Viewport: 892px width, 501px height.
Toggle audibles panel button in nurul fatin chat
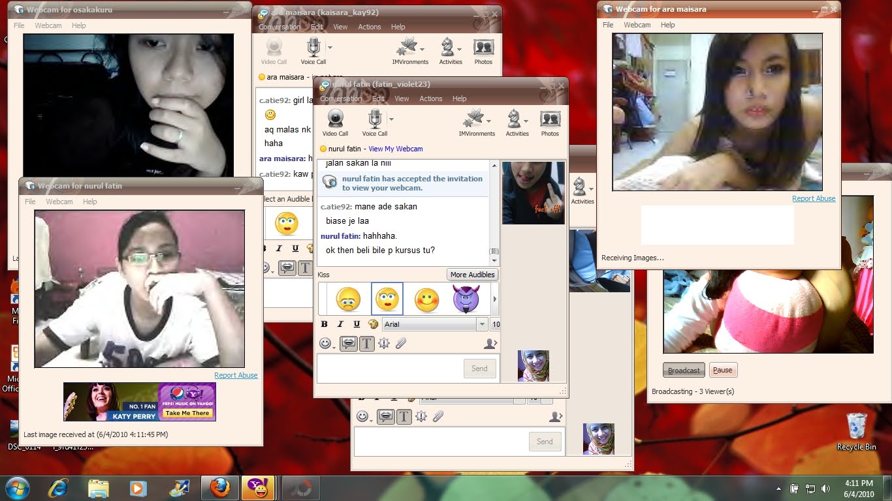coord(349,343)
